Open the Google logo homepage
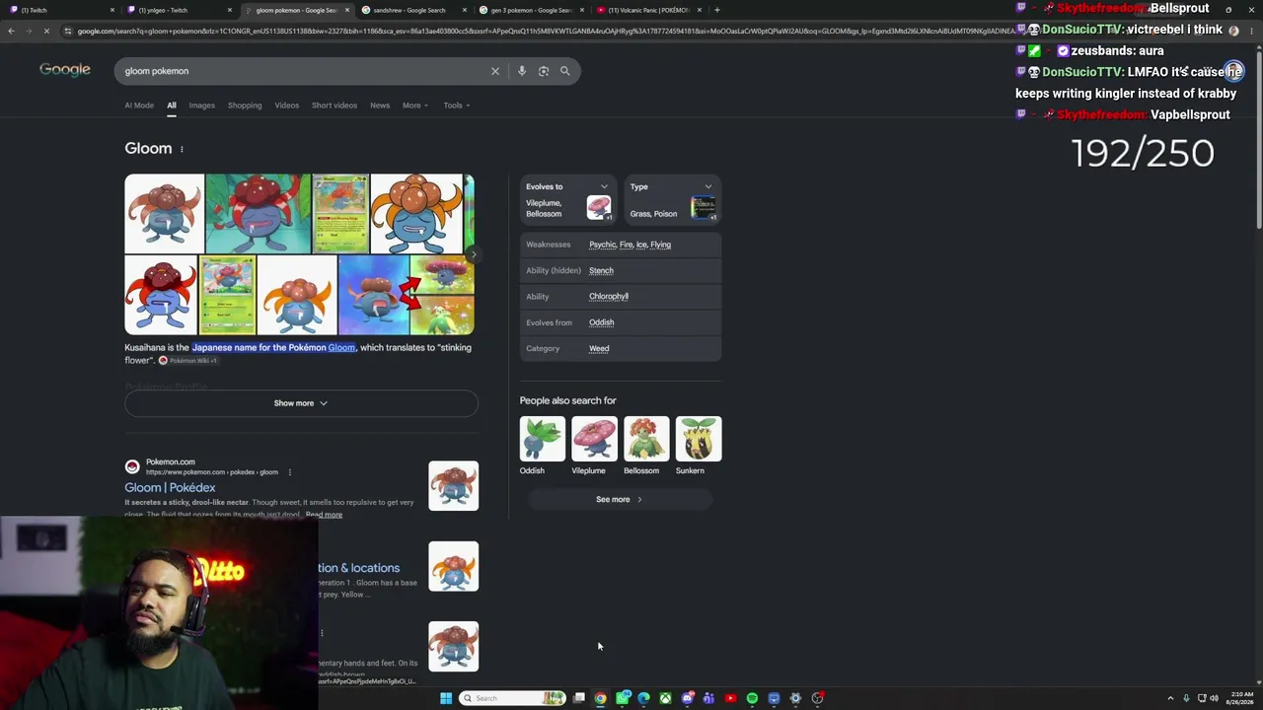The width and height of the screenshot is (1263, 710). coord(65,70)
